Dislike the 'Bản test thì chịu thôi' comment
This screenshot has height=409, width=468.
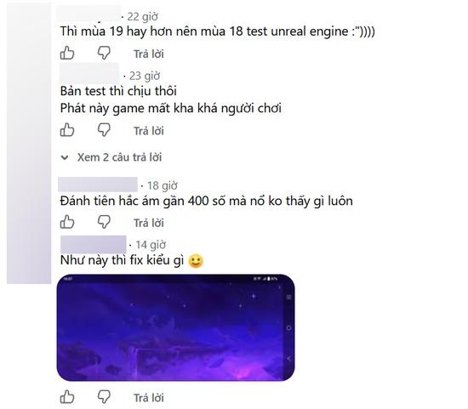point(104,130)
